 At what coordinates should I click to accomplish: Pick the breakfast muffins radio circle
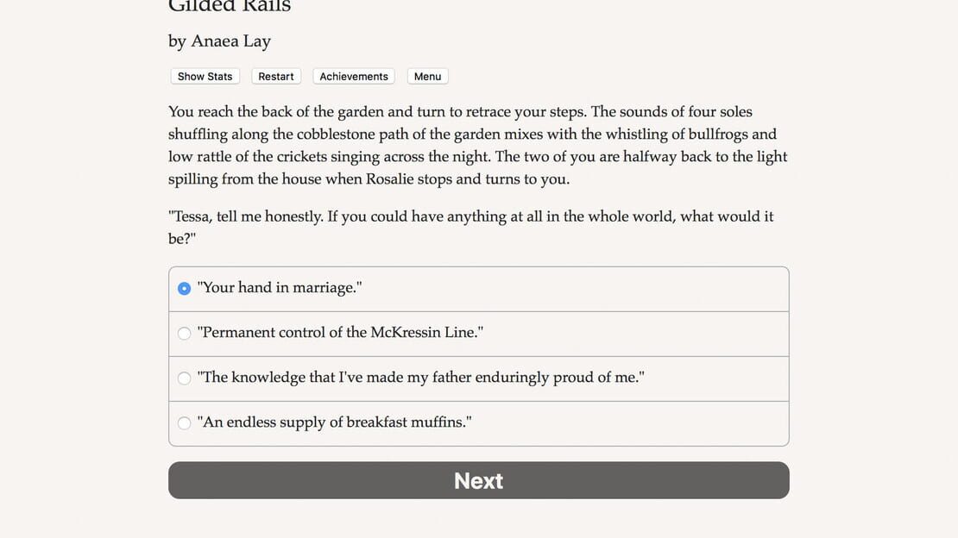tap(184, 422)
